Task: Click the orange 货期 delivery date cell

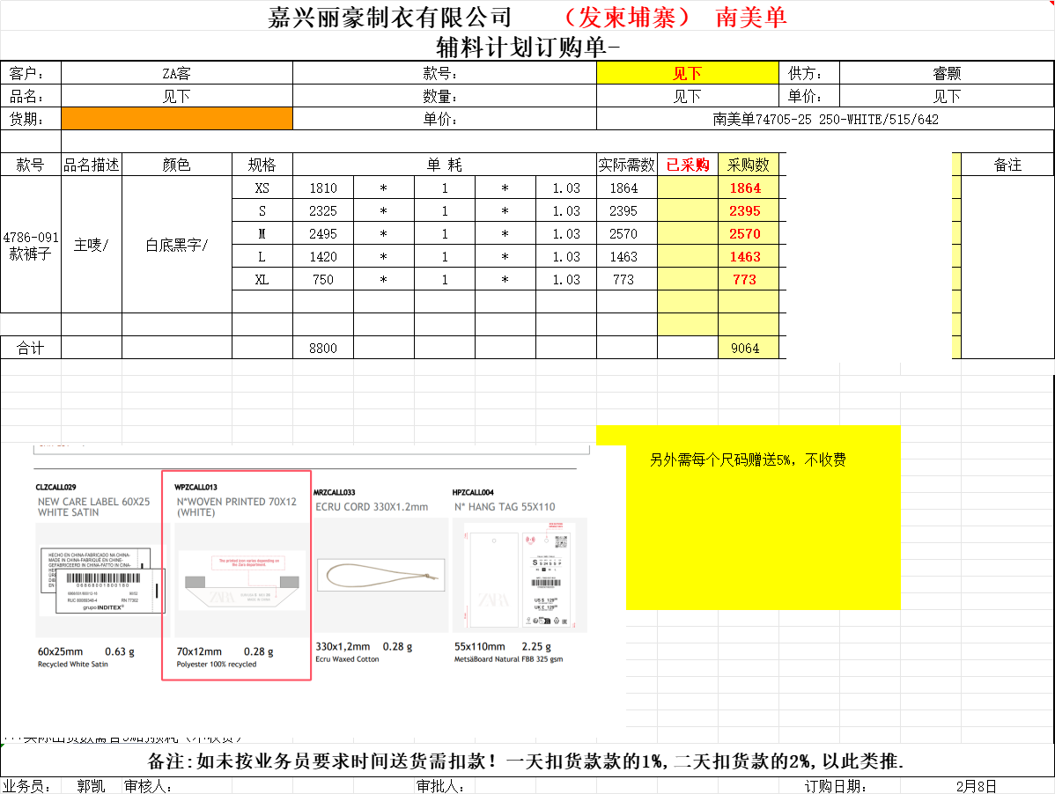Action: pyautogui.click(x=177, y=119)
